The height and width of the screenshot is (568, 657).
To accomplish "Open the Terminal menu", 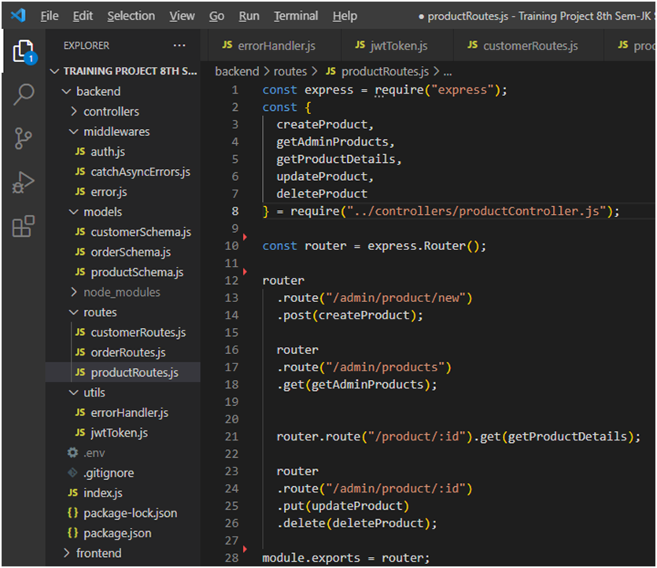I will [x=296, y=15].
